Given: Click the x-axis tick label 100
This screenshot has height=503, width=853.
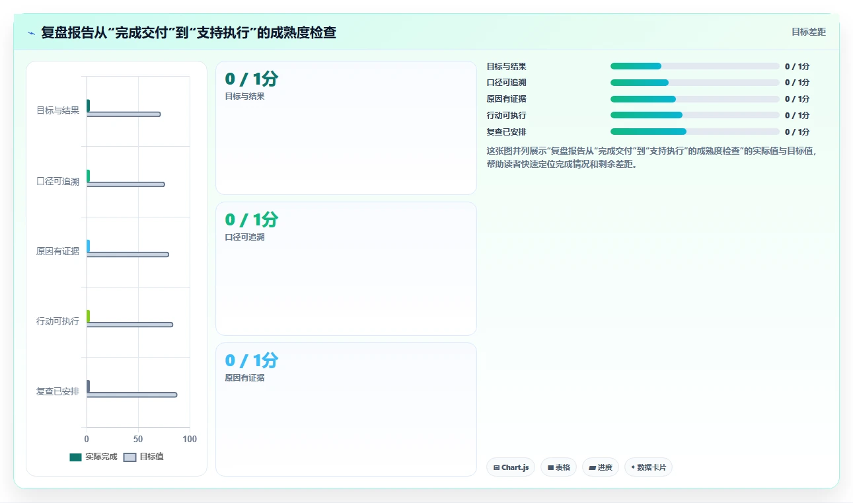Looking at the screenshot, I should (x=189, y=439).
